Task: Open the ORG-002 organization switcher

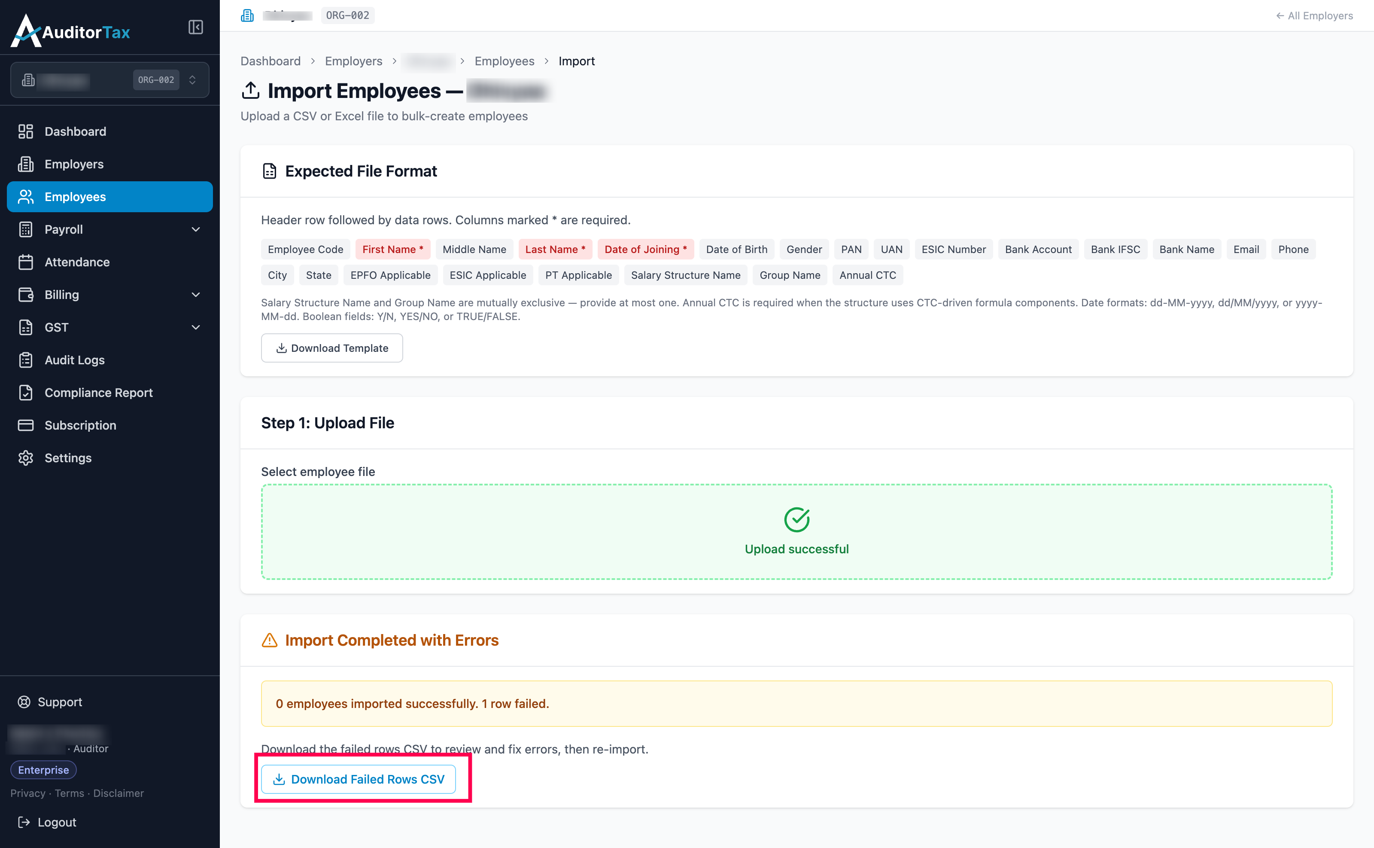Action: (x=110, y=80)
